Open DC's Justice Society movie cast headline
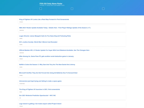144x108 pixels. pyautogui.click(x=38, y=42)
